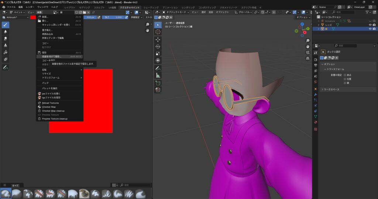Select the viewport Annotate pencil tool
Image resolution: width=378 pixels, height=199 pixels.
pos(158,68)
